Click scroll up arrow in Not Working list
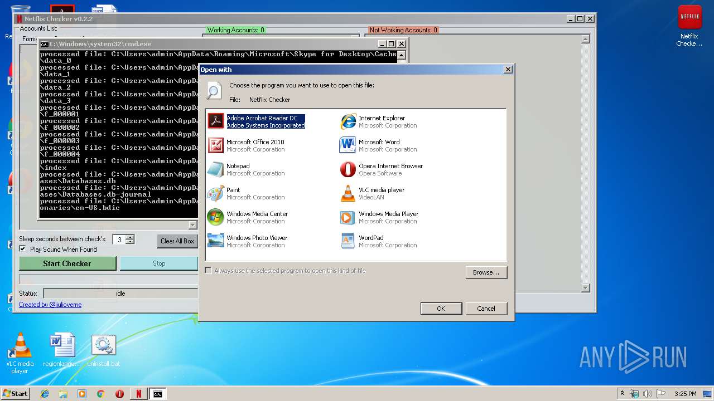This screenshot has width=714, height=401. click(x=585, y=39)
